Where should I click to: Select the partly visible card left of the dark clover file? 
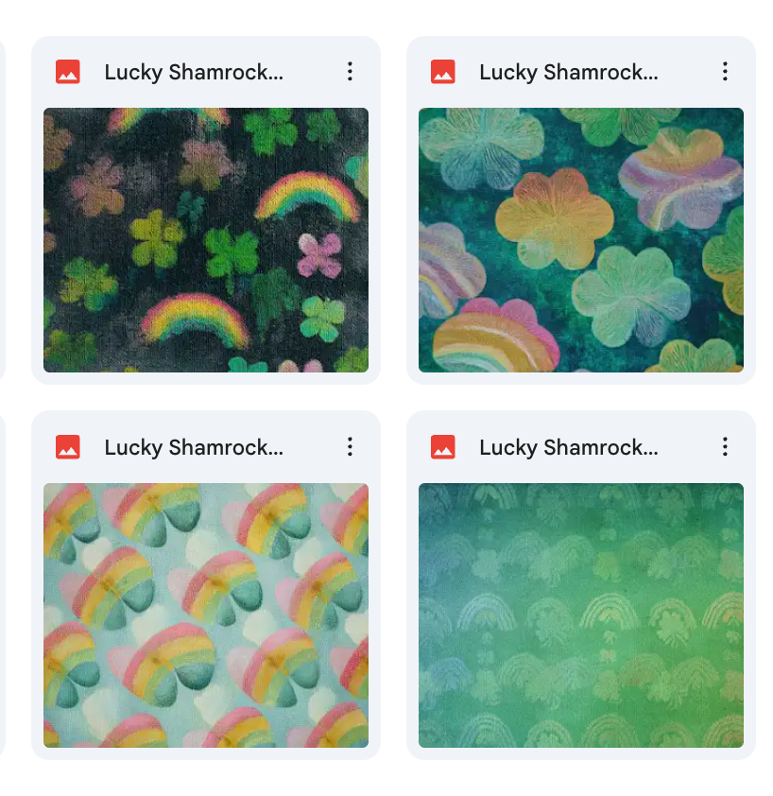(x=2, y=210)
